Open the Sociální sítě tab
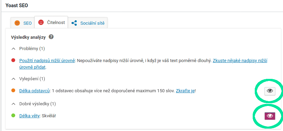The height and width of the screenshot is (131, 283). tap(87, 23)
